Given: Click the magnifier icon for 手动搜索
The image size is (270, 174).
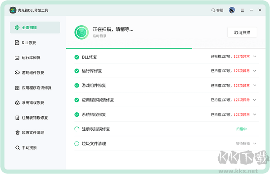Looking at the screenshot, I should coord(17,148).
